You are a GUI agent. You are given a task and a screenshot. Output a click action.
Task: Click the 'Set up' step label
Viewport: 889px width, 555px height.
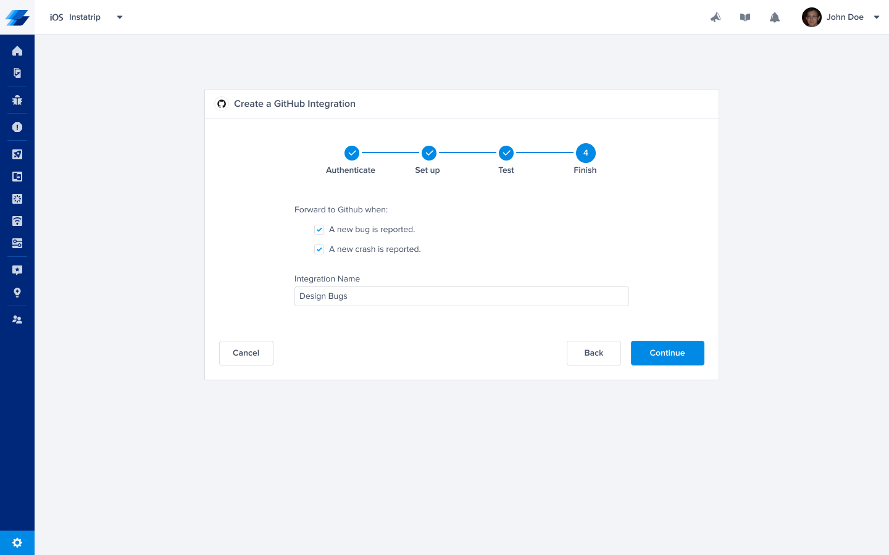coord(427,170)
